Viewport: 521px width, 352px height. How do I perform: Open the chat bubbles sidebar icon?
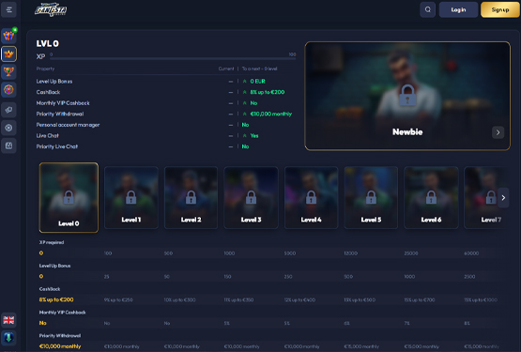tap(9, 110)
